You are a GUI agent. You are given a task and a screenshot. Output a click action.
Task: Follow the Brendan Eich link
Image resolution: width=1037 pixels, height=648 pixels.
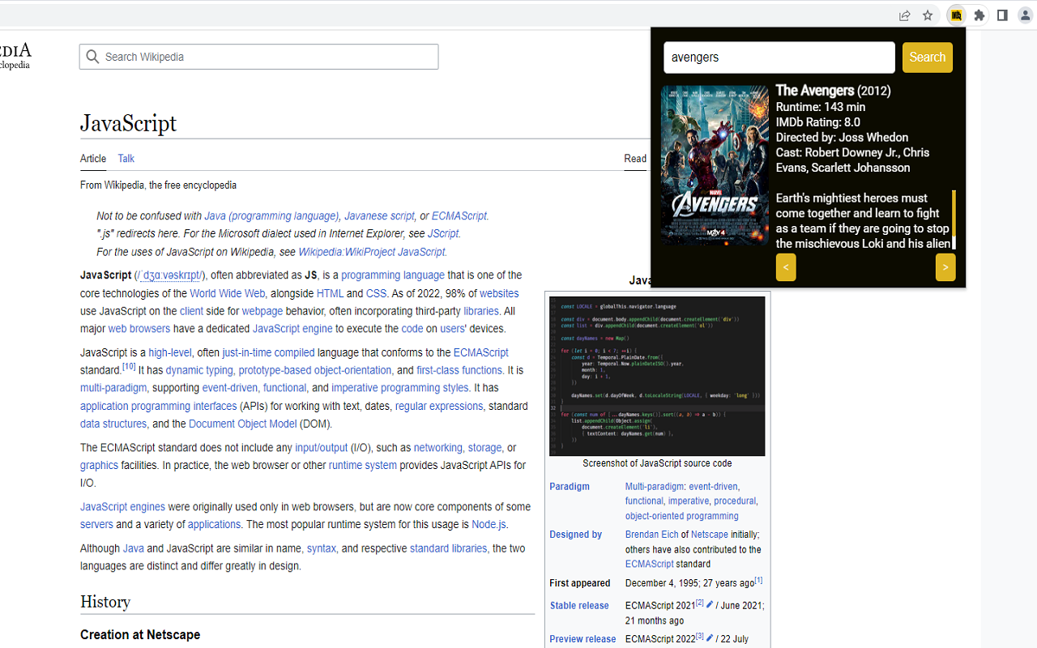(x=651, y=535)
